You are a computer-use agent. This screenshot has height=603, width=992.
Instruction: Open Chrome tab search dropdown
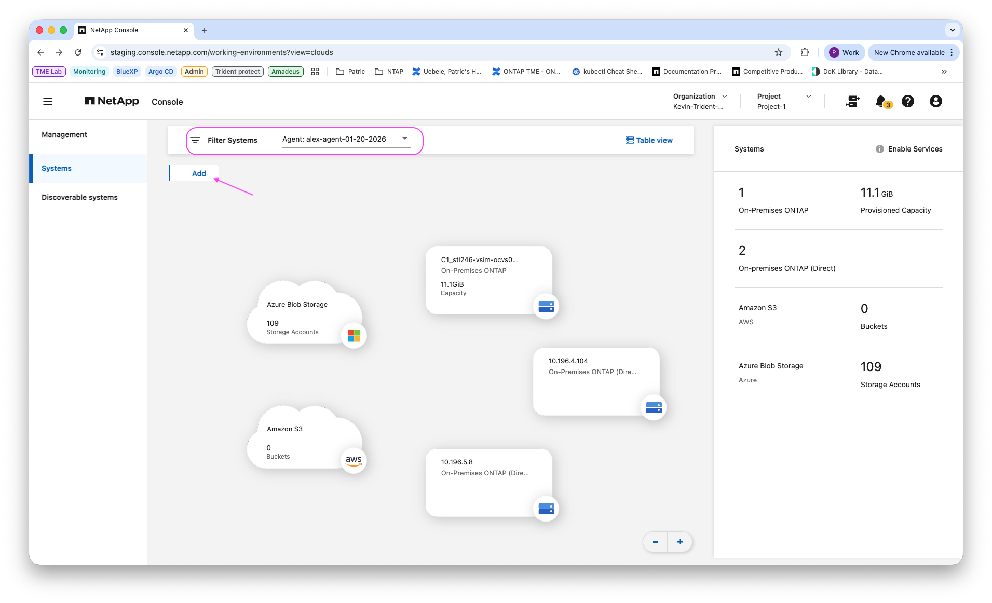point(952,30)
